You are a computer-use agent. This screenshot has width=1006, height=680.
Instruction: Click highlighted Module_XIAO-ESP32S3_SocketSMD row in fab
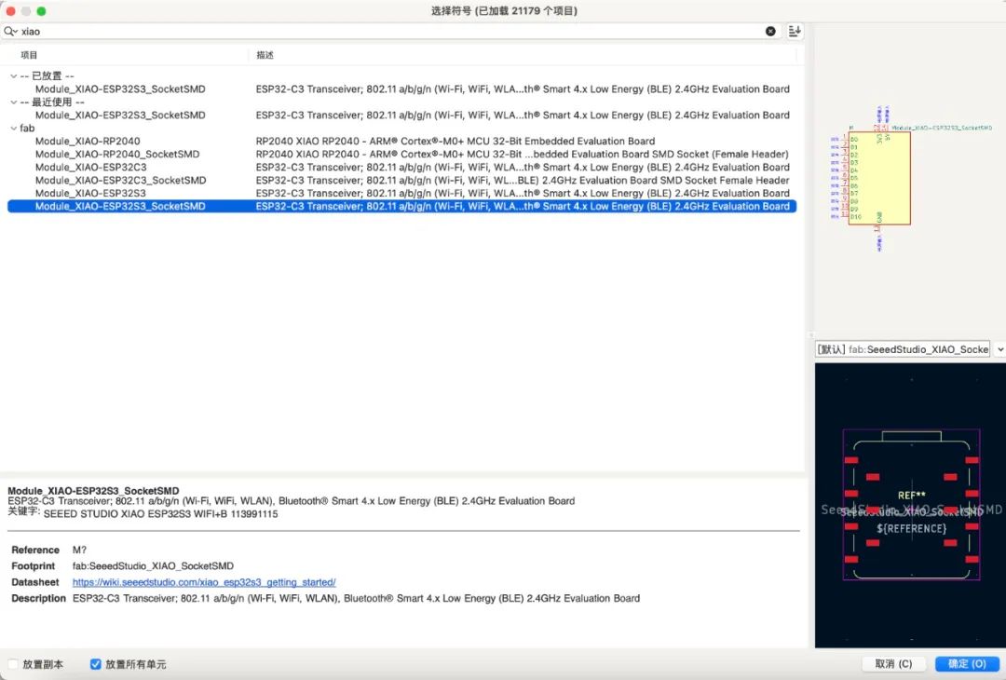coord(401,206)
